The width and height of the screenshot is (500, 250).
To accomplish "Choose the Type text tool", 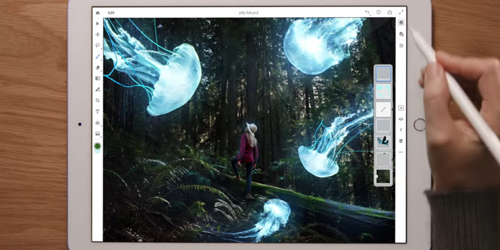I will pos(97,112).
